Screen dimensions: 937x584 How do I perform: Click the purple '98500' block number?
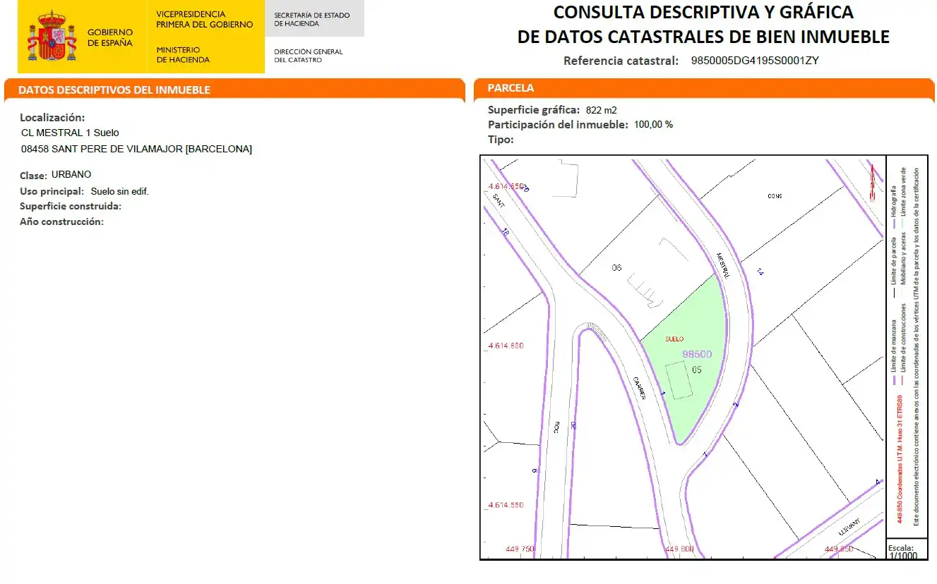698,354
